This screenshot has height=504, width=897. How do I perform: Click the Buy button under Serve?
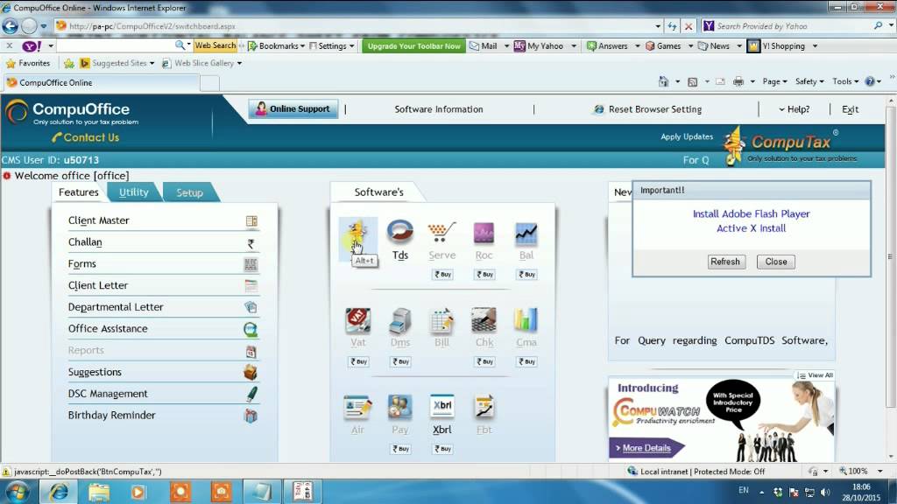(442, 274)
